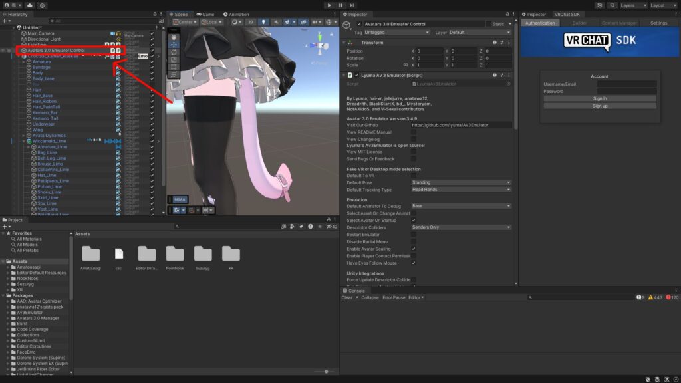Screen dimensions: 681x383
Task: Select the Move tool in Scene overlay
Action: [174, 45]
